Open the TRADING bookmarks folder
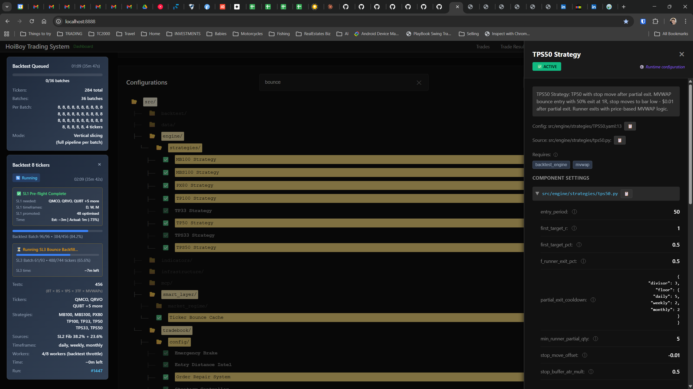 click(x=70, y=34)
